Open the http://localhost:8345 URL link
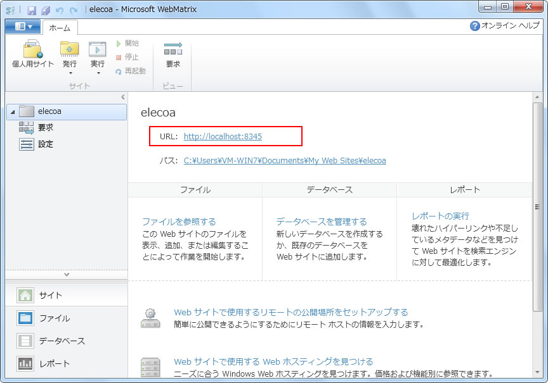This screenshot has width=548, height=383. pyautogui.click(x=223, y=136)
